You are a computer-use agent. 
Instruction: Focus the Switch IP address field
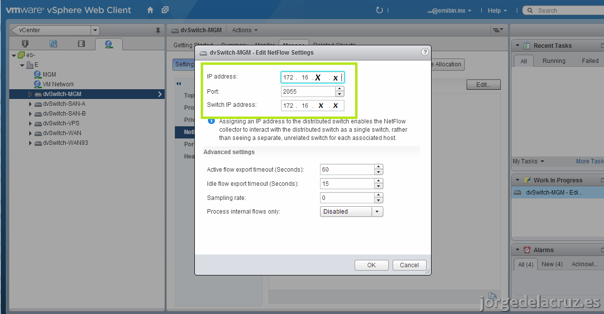pos(313,106)
